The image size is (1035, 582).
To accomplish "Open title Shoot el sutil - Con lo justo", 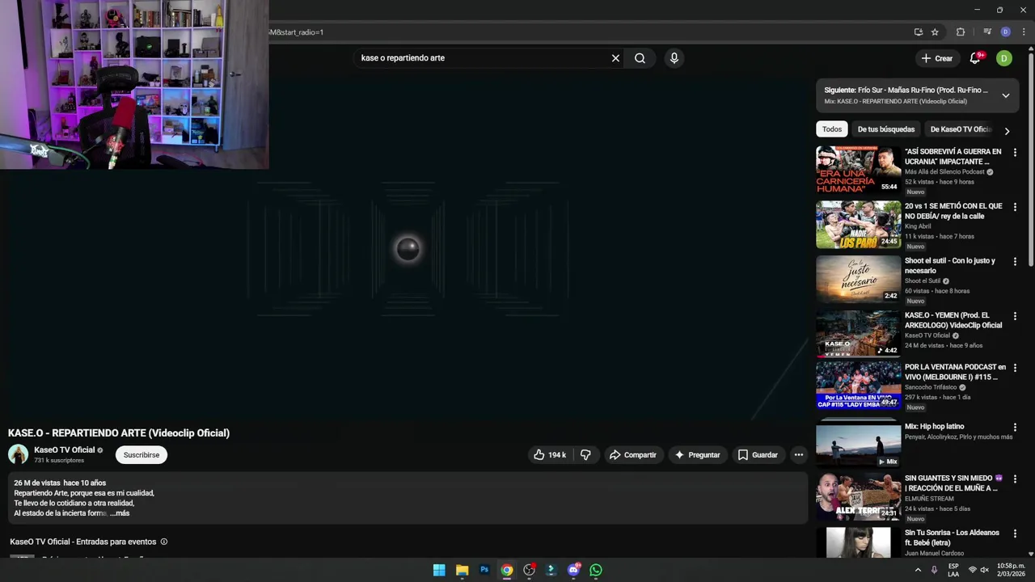I will pyautogui.click(x=950, y=266).
